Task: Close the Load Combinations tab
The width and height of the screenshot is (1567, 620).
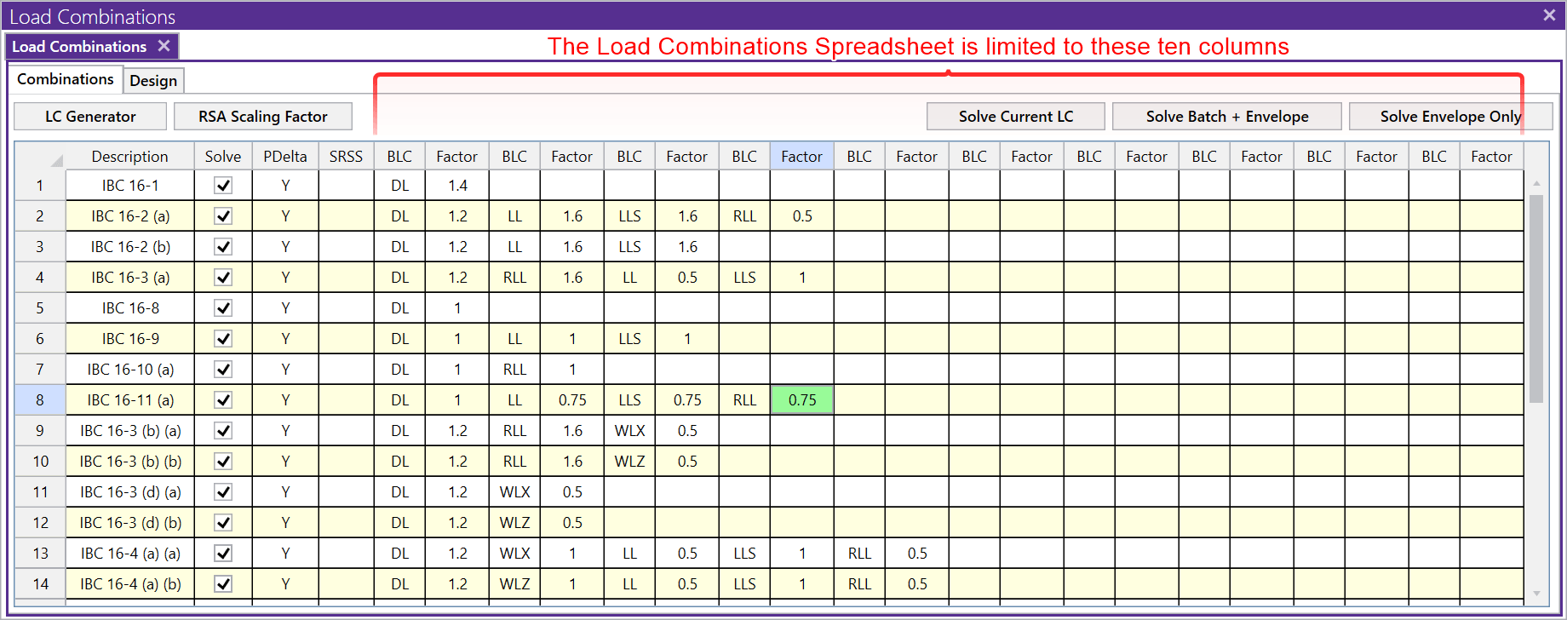Action: 164,46
